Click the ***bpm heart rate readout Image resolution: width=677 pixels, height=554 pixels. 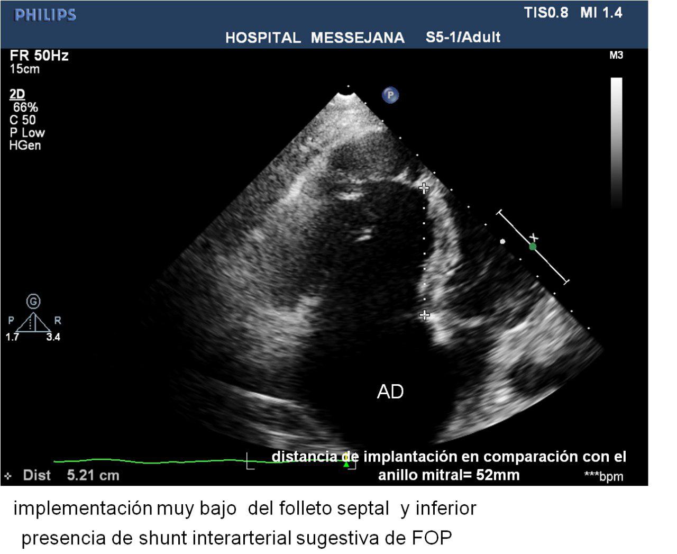click(603, 476)
